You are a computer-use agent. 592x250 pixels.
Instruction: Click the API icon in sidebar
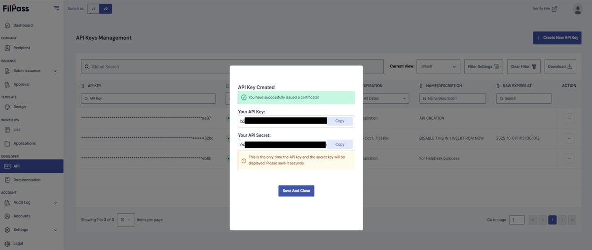click(x=7, y=166)
